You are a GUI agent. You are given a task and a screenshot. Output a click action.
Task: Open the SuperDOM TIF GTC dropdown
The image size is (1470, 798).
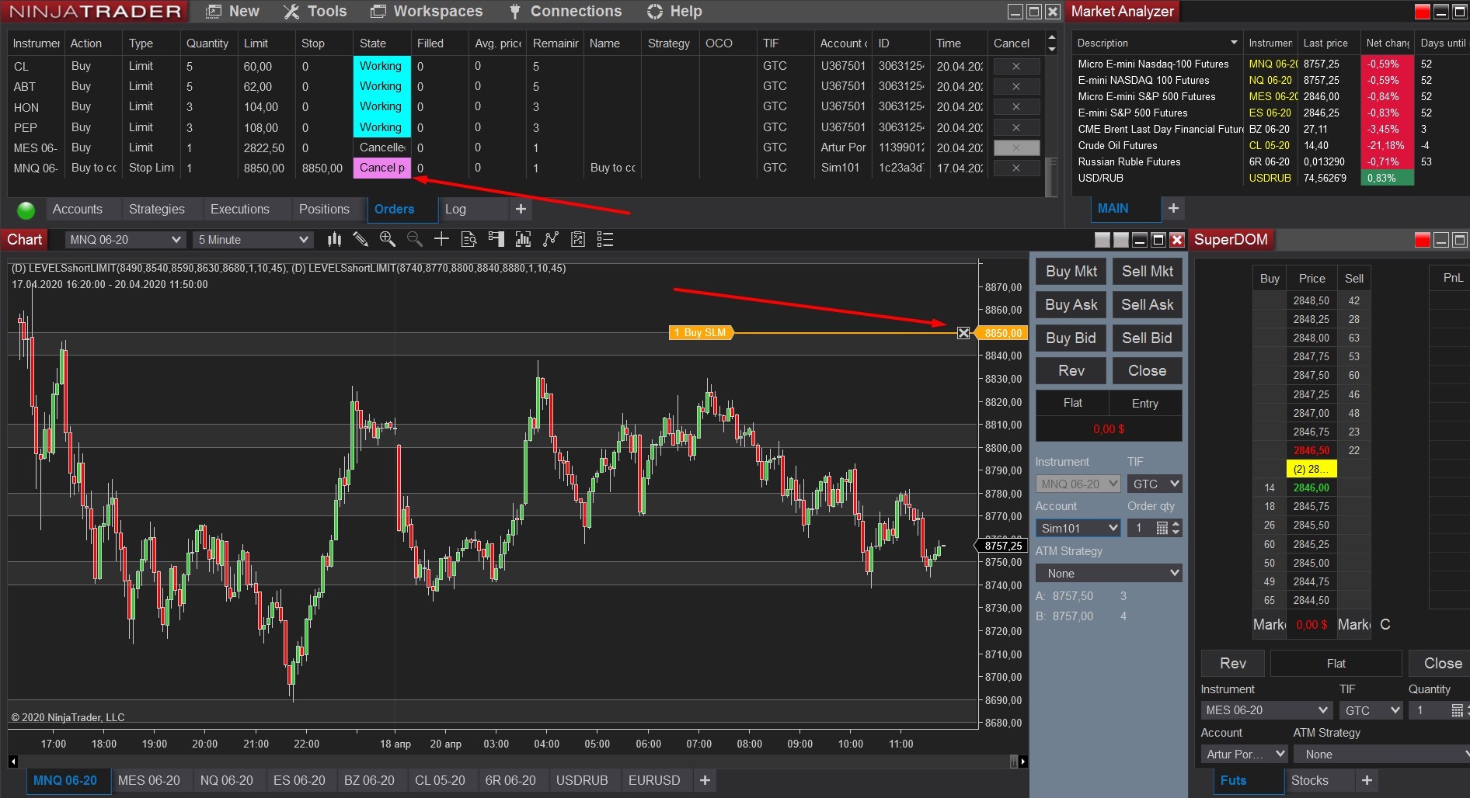coord(1371,710)
